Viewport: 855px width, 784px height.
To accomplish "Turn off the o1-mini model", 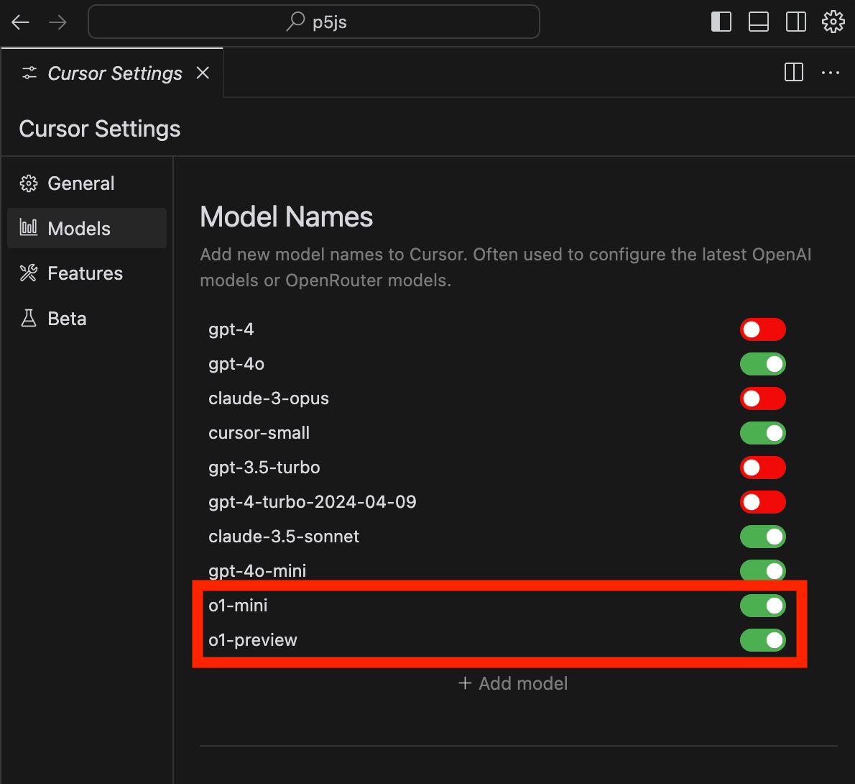I will pyautogui.click(x=762, y=606).
